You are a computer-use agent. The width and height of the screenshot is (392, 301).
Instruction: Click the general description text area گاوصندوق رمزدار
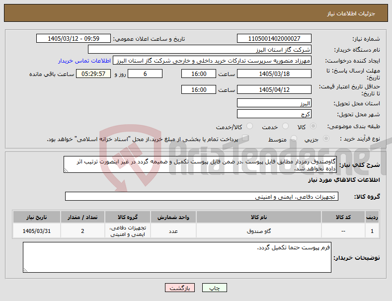[x=200, y=164]
